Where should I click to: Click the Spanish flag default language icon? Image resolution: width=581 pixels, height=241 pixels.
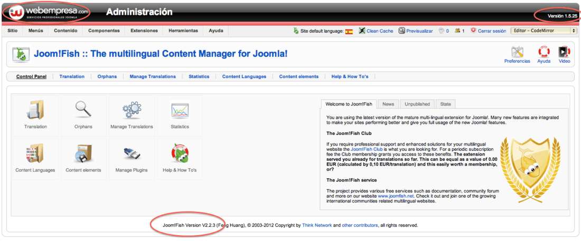tap(349, 31)
